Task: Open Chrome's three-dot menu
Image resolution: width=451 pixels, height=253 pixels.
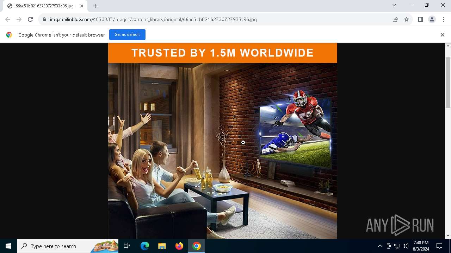Action: pos(443,20)
